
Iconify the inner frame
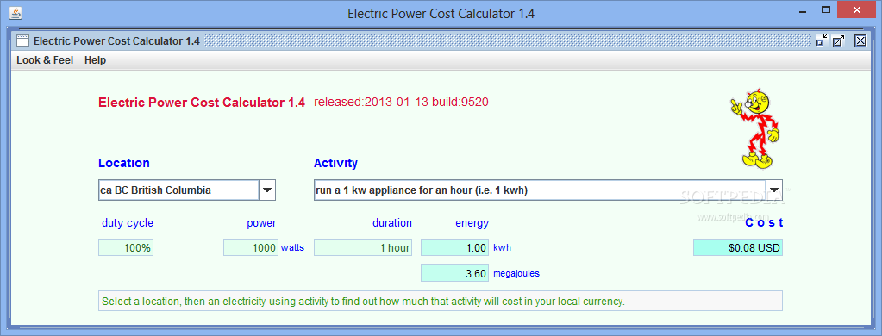tap(822, 40)
